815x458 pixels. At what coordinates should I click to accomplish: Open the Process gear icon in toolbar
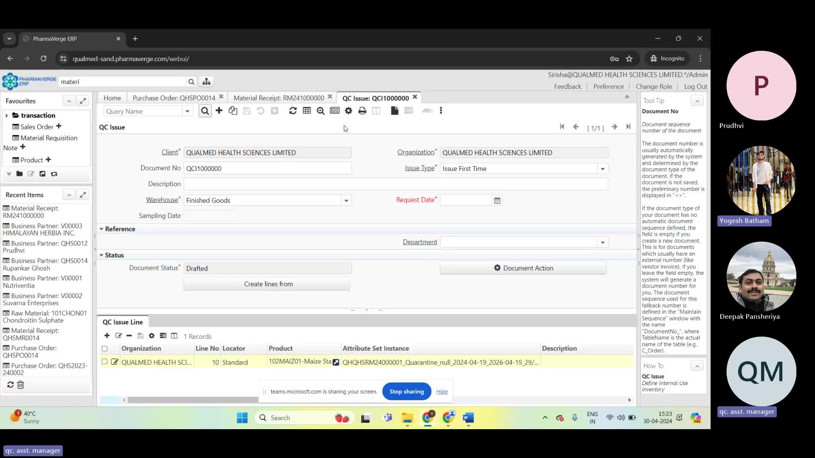tap(348, 111)
